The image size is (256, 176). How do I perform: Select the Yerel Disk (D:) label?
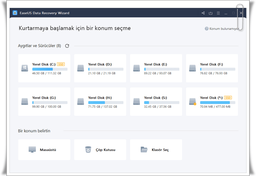[x=100, y=64]
